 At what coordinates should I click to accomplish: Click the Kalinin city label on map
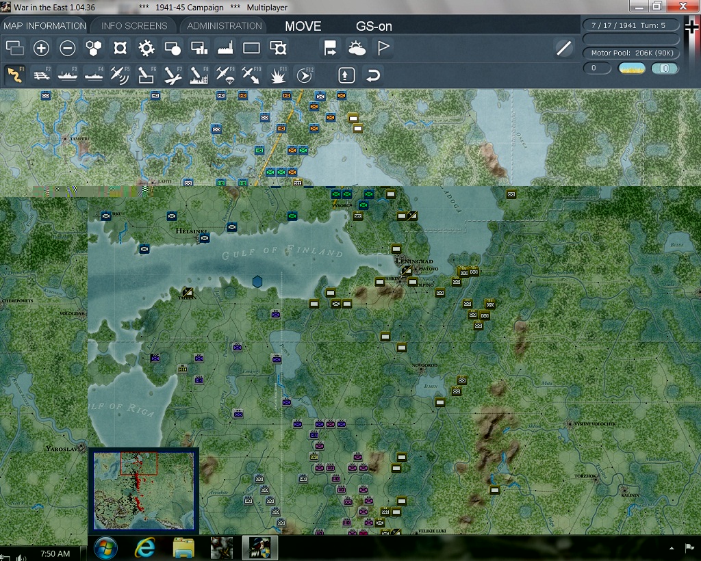point(630,495)
